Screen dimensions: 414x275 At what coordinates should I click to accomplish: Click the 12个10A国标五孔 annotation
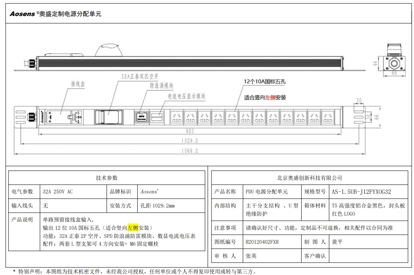click(x=265, y=82)
